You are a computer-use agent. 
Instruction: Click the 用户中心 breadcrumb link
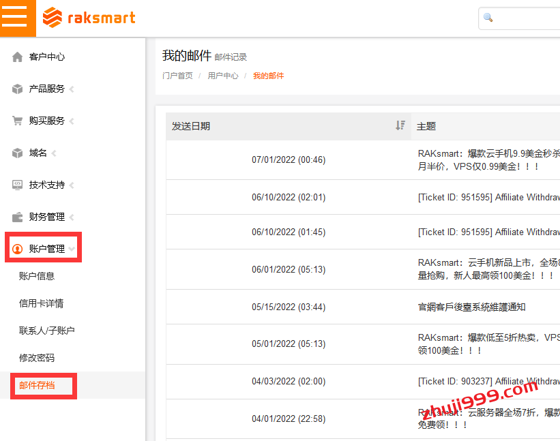pyautogui.click(x=223, y=76)
